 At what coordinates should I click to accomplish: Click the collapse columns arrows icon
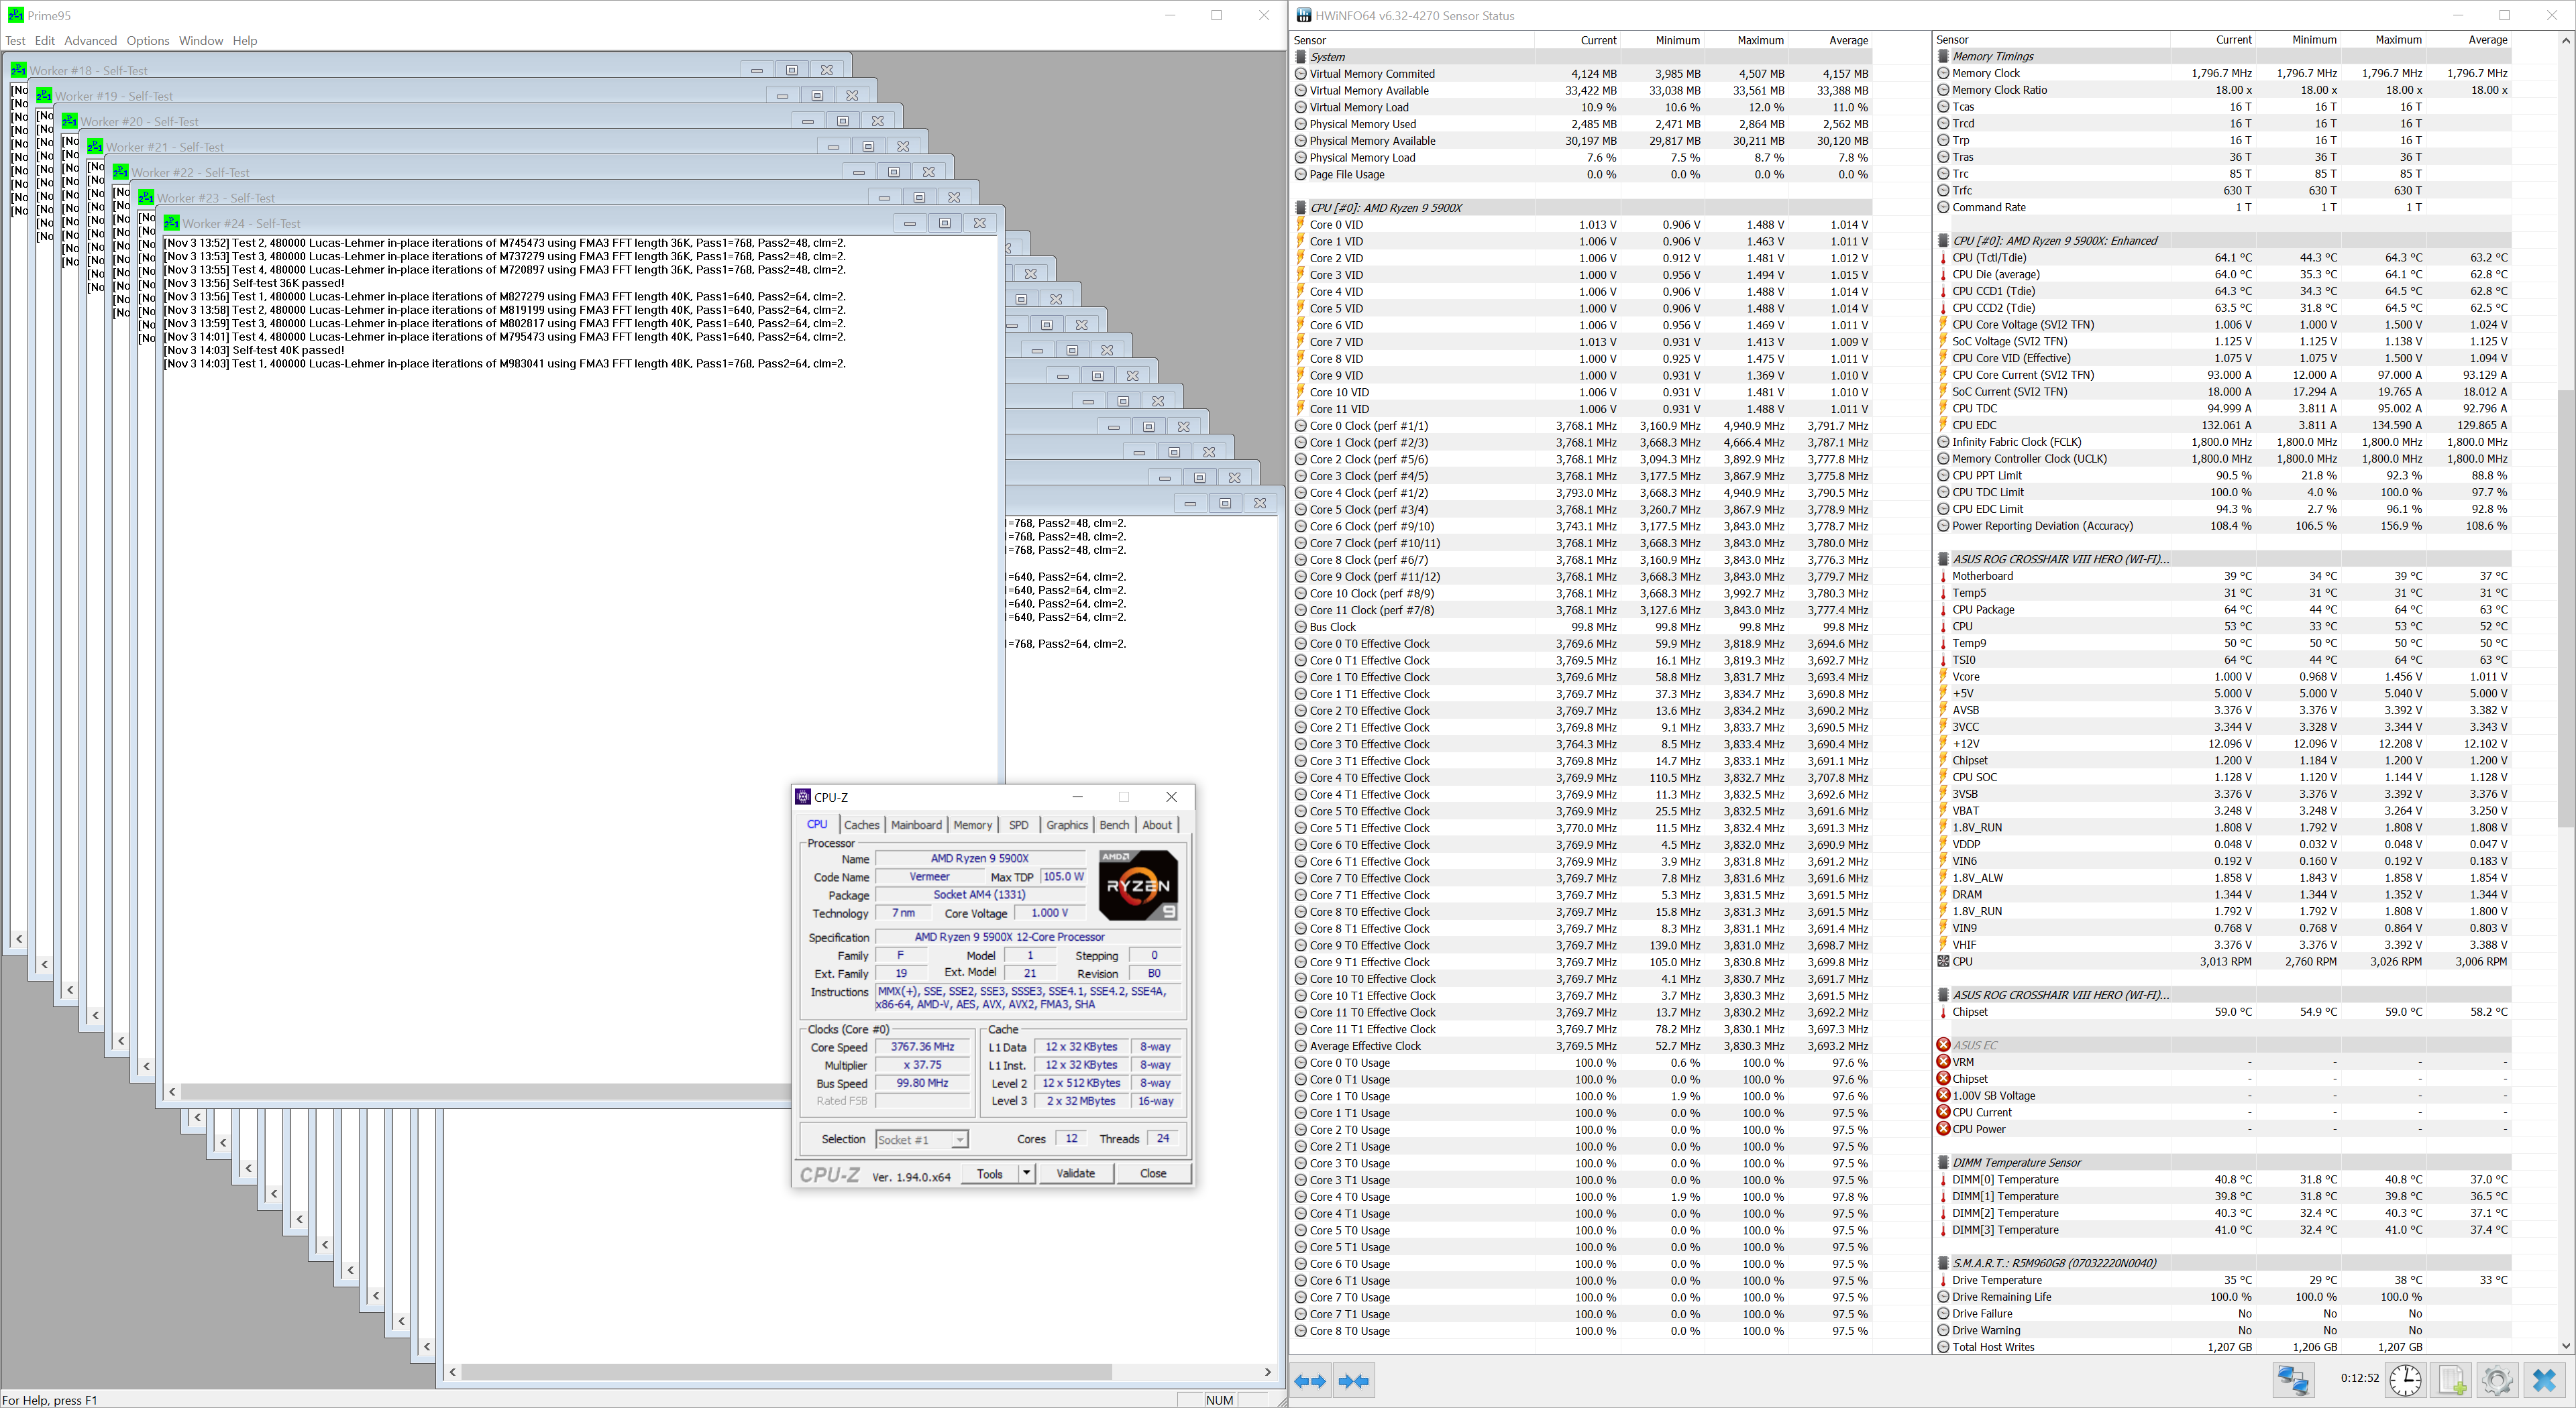point(1353,1381)
